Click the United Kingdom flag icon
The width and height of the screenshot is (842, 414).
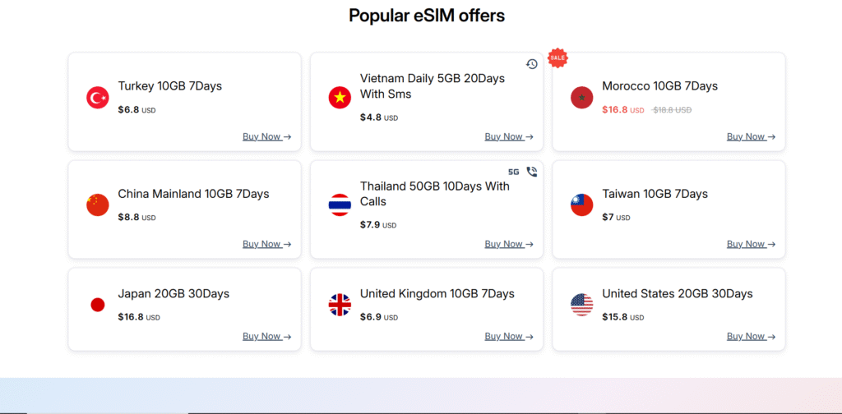coord(340,305)
